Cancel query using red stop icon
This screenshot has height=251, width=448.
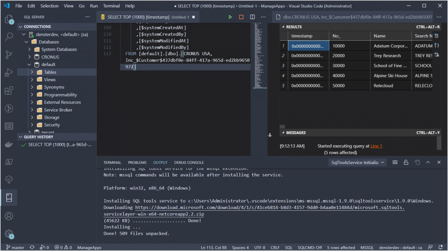pos(241,17)
